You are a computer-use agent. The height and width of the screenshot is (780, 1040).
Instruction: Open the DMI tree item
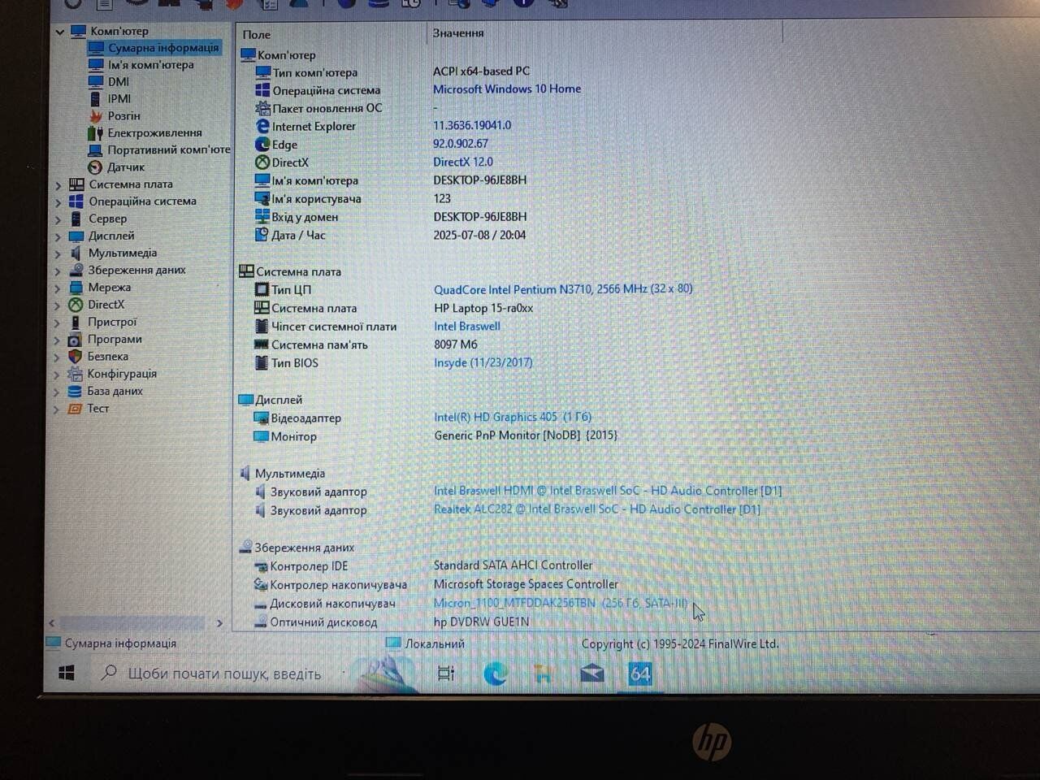(x=119, y=81)
